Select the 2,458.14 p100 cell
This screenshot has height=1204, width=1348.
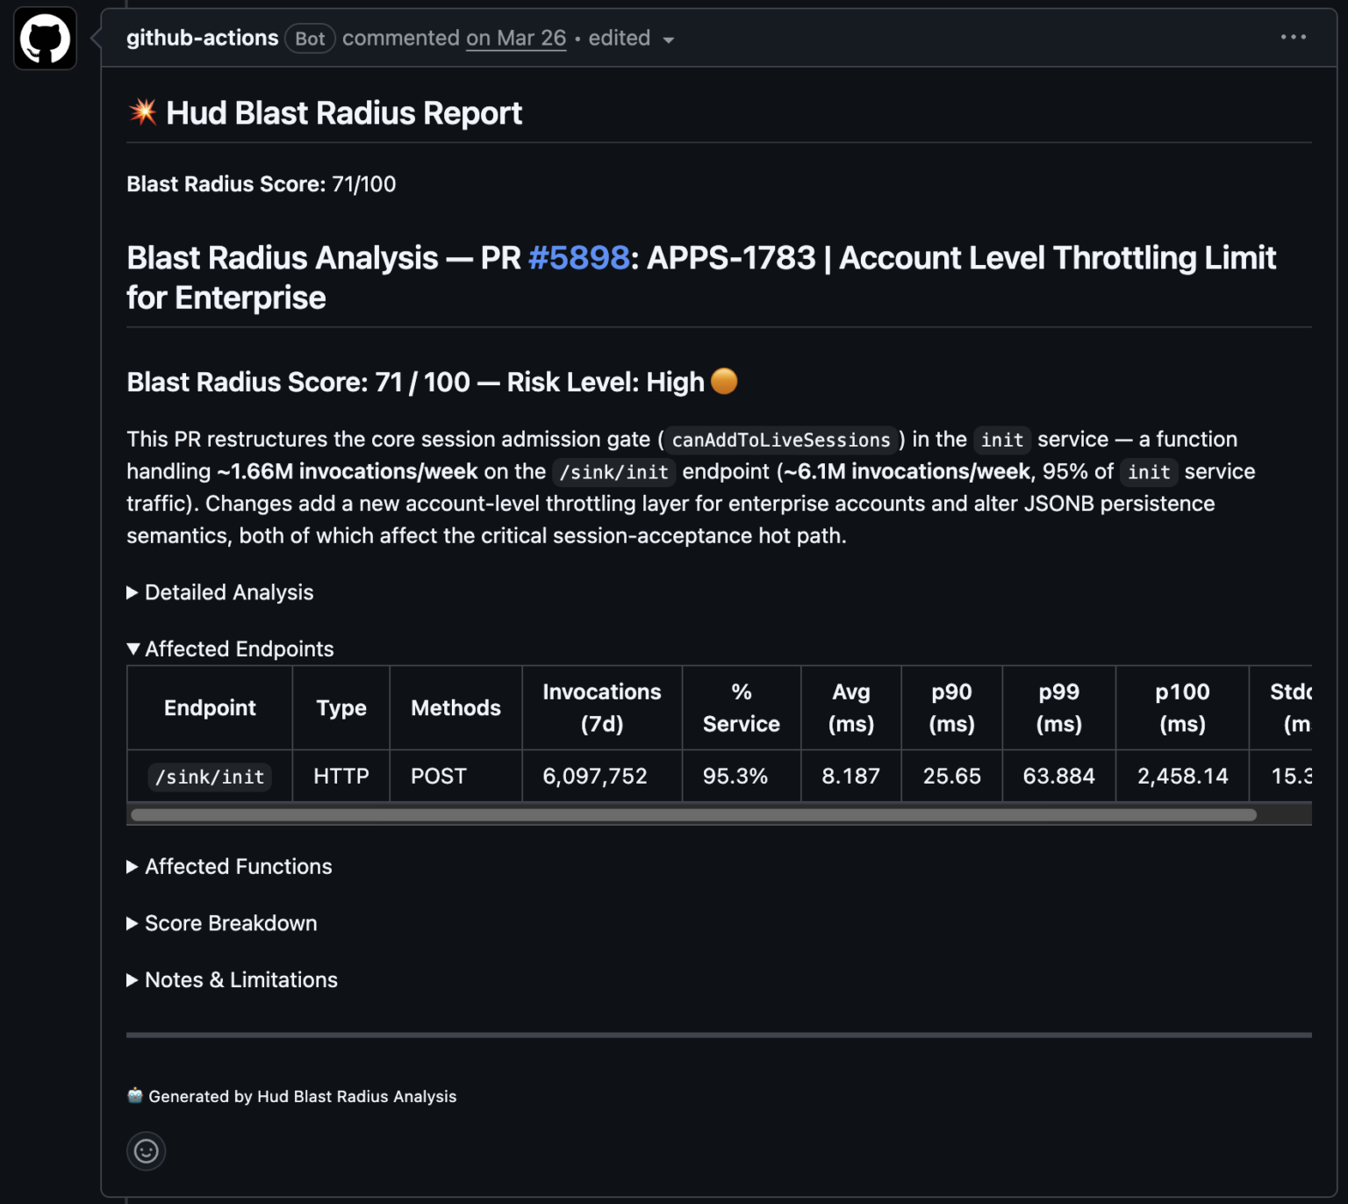1183,777
